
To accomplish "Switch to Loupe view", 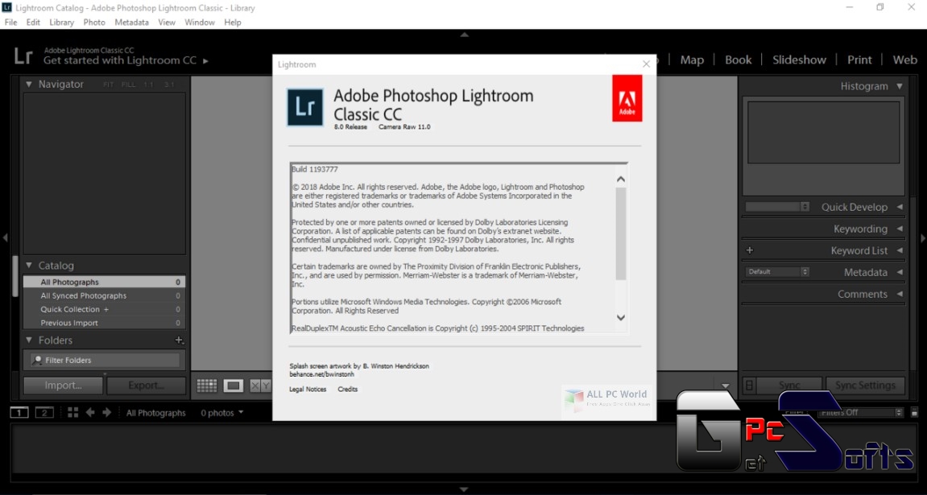I will [x=233, y=385].
